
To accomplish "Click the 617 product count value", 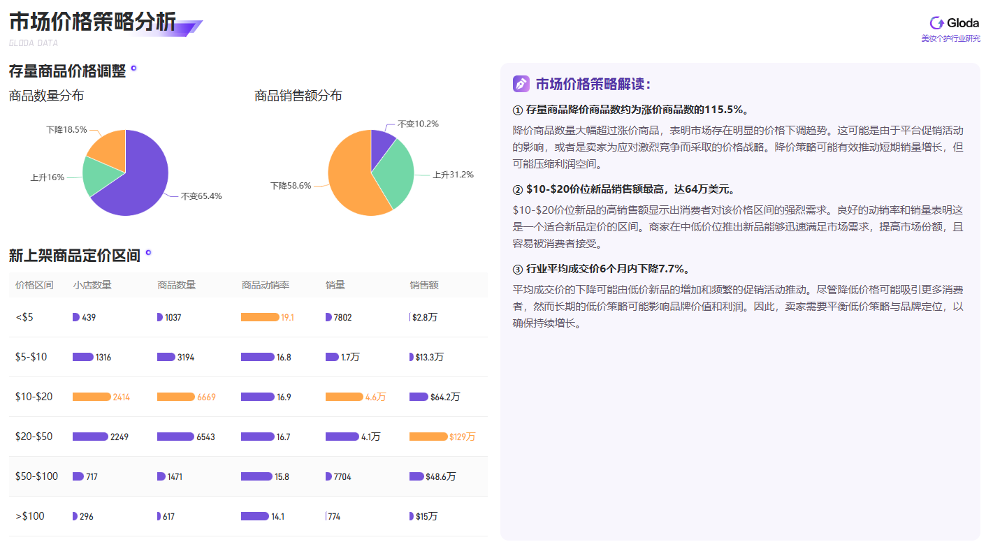I will 168,516.
